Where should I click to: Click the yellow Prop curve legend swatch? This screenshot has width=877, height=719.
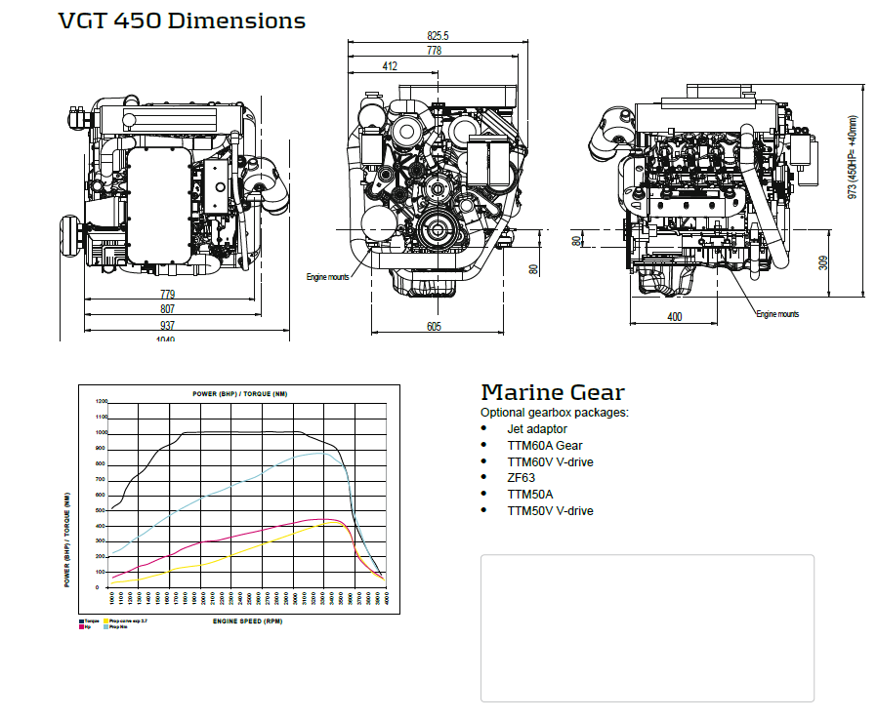coord(105,620)
